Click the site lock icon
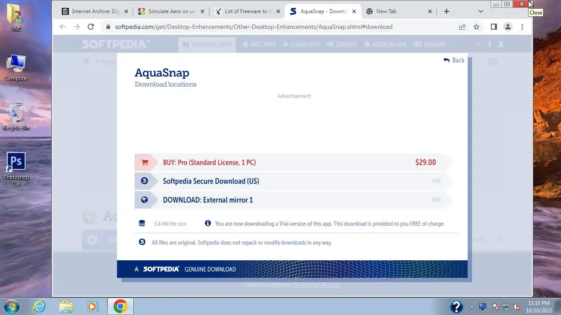 (108, 27)
